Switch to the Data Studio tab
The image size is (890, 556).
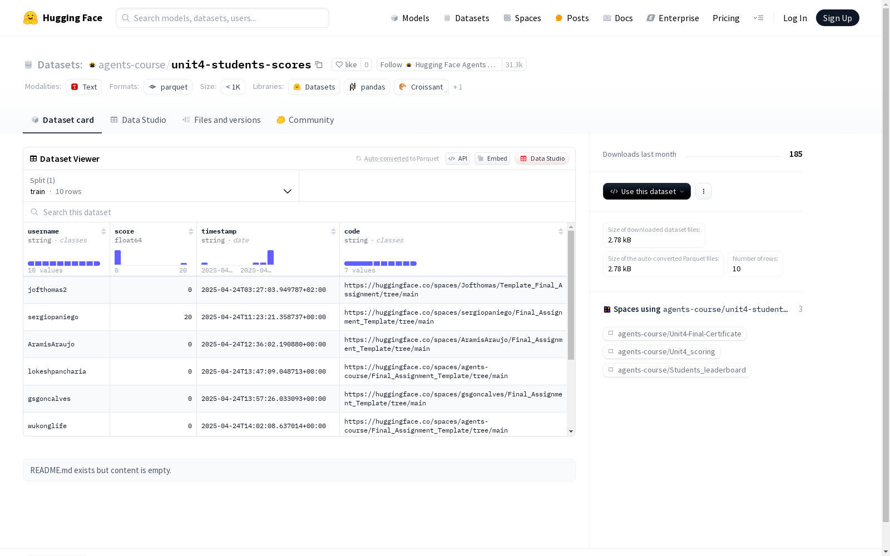[139, 120]
